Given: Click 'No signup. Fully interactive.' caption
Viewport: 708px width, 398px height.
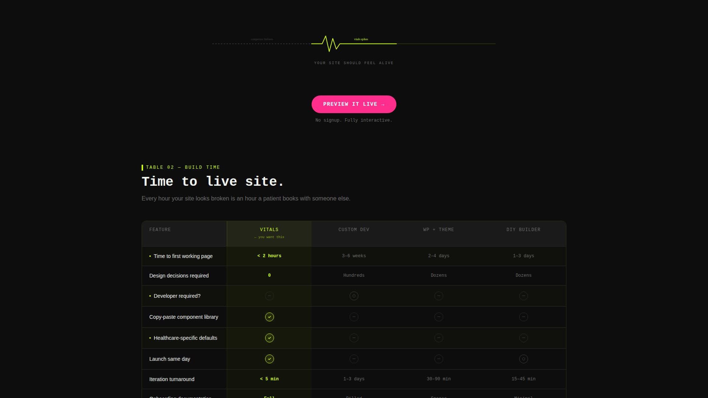Looking at the screenshot, I should (x=354, y=120).
